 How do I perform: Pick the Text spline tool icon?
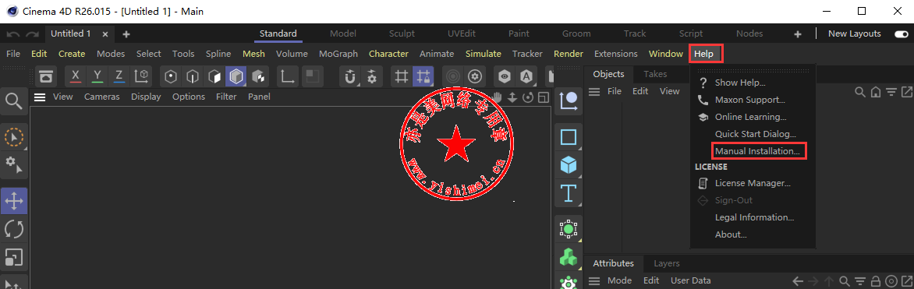coord(568,193)
